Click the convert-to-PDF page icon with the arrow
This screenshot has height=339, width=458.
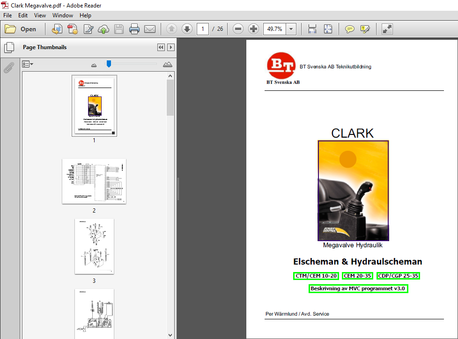click(57, 29)
